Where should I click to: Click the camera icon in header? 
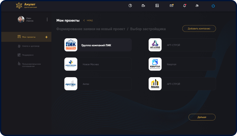[143, 6]
